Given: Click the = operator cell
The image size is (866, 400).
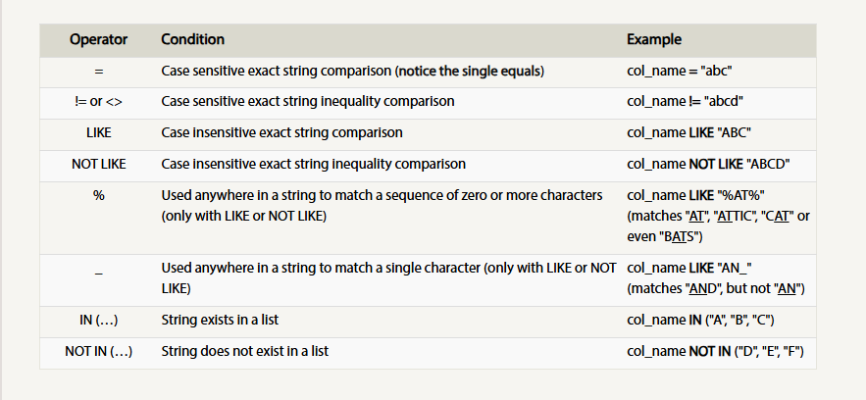Looking at the screenshot, I should [x=98, y=72].
